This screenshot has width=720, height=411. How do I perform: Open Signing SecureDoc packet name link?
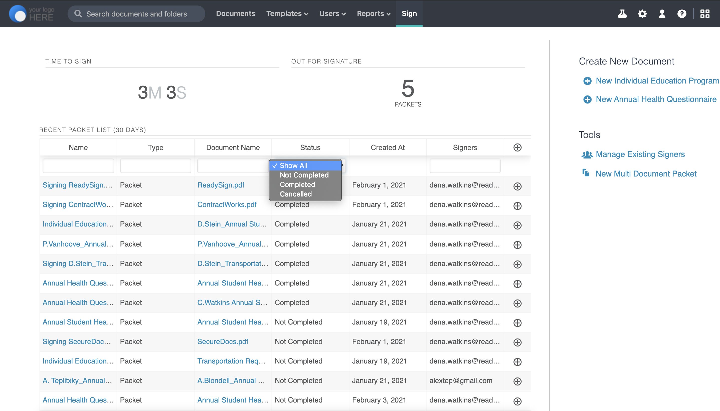[77, 341]
